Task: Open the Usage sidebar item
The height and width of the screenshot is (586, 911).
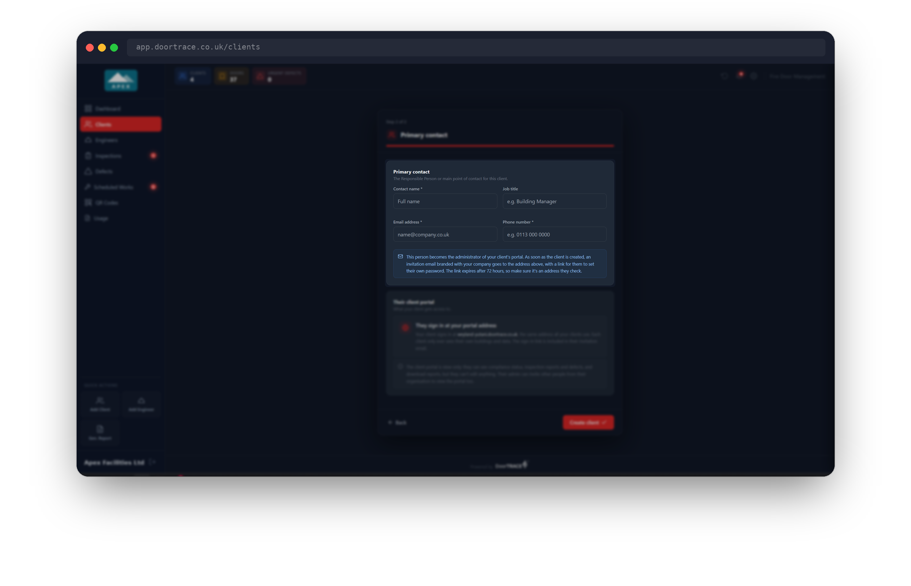Action: point(121,218)
